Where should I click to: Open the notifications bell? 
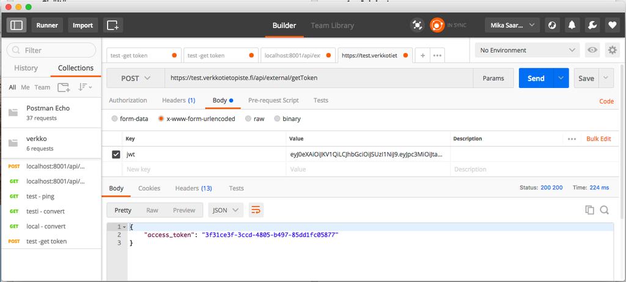pyautogui.click(x=572, y=25)
